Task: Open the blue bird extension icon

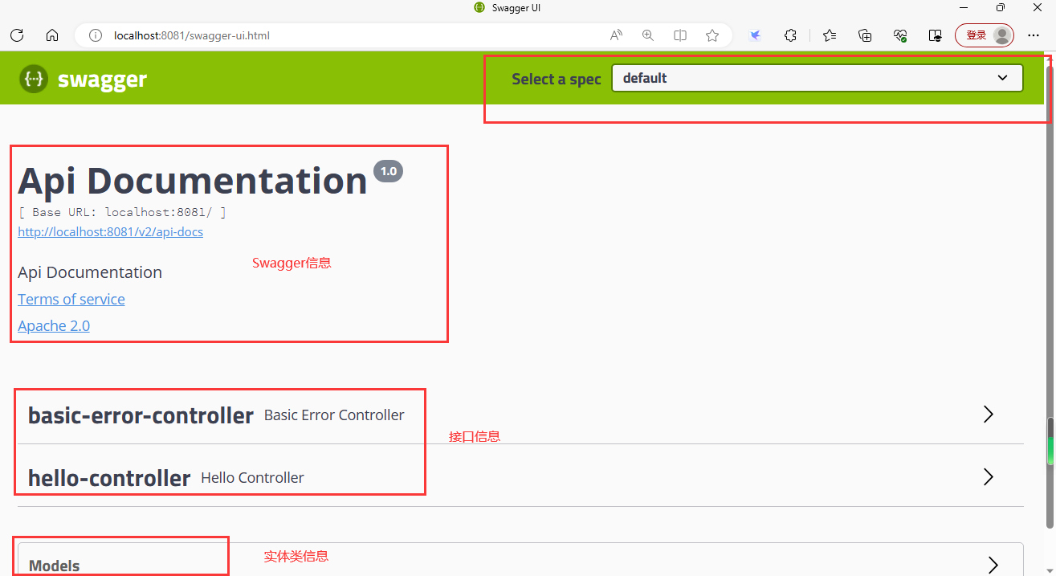Action: pos(755,35)
